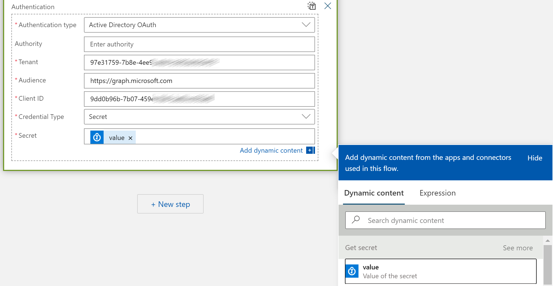The image size is (553, 286).
Task: Expand See more under Get secret
Action: (x=518, y=248)
